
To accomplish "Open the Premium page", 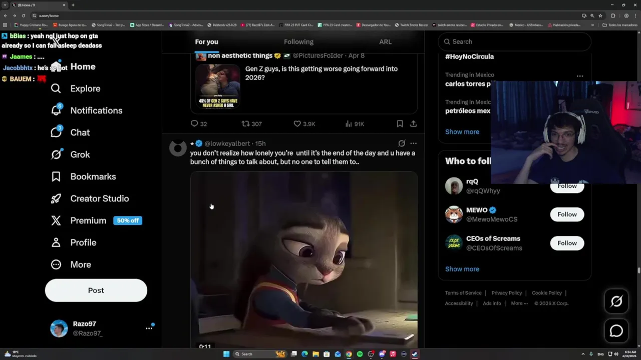I will point(96,220).
